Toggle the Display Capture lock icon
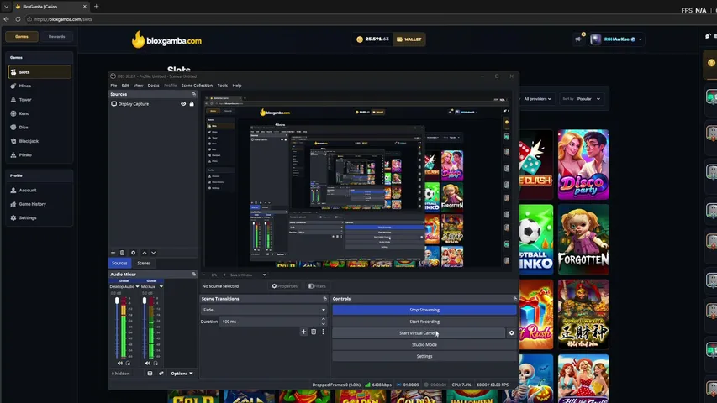The width and height of the screenshot is (717, 403). click(x=192, y=104)
